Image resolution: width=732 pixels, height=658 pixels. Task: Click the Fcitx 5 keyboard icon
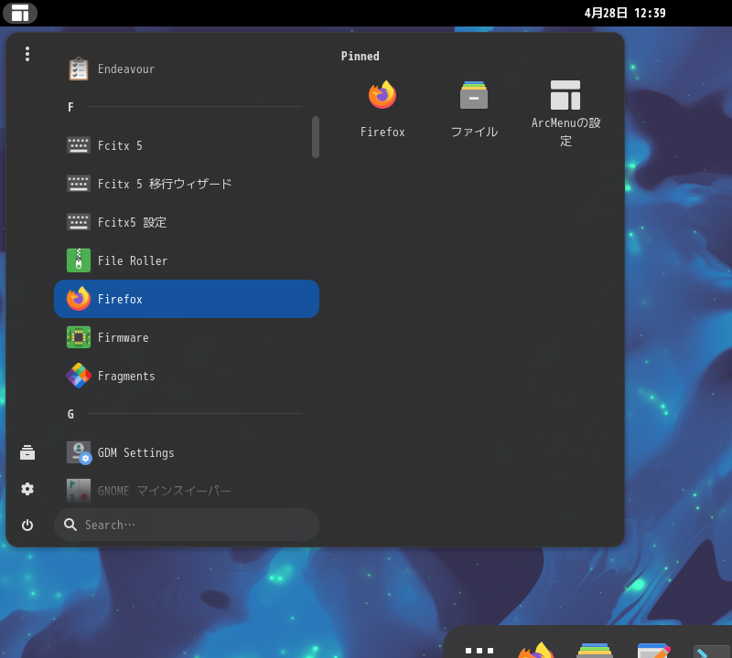pyautogui.click(x=79, y=145)
